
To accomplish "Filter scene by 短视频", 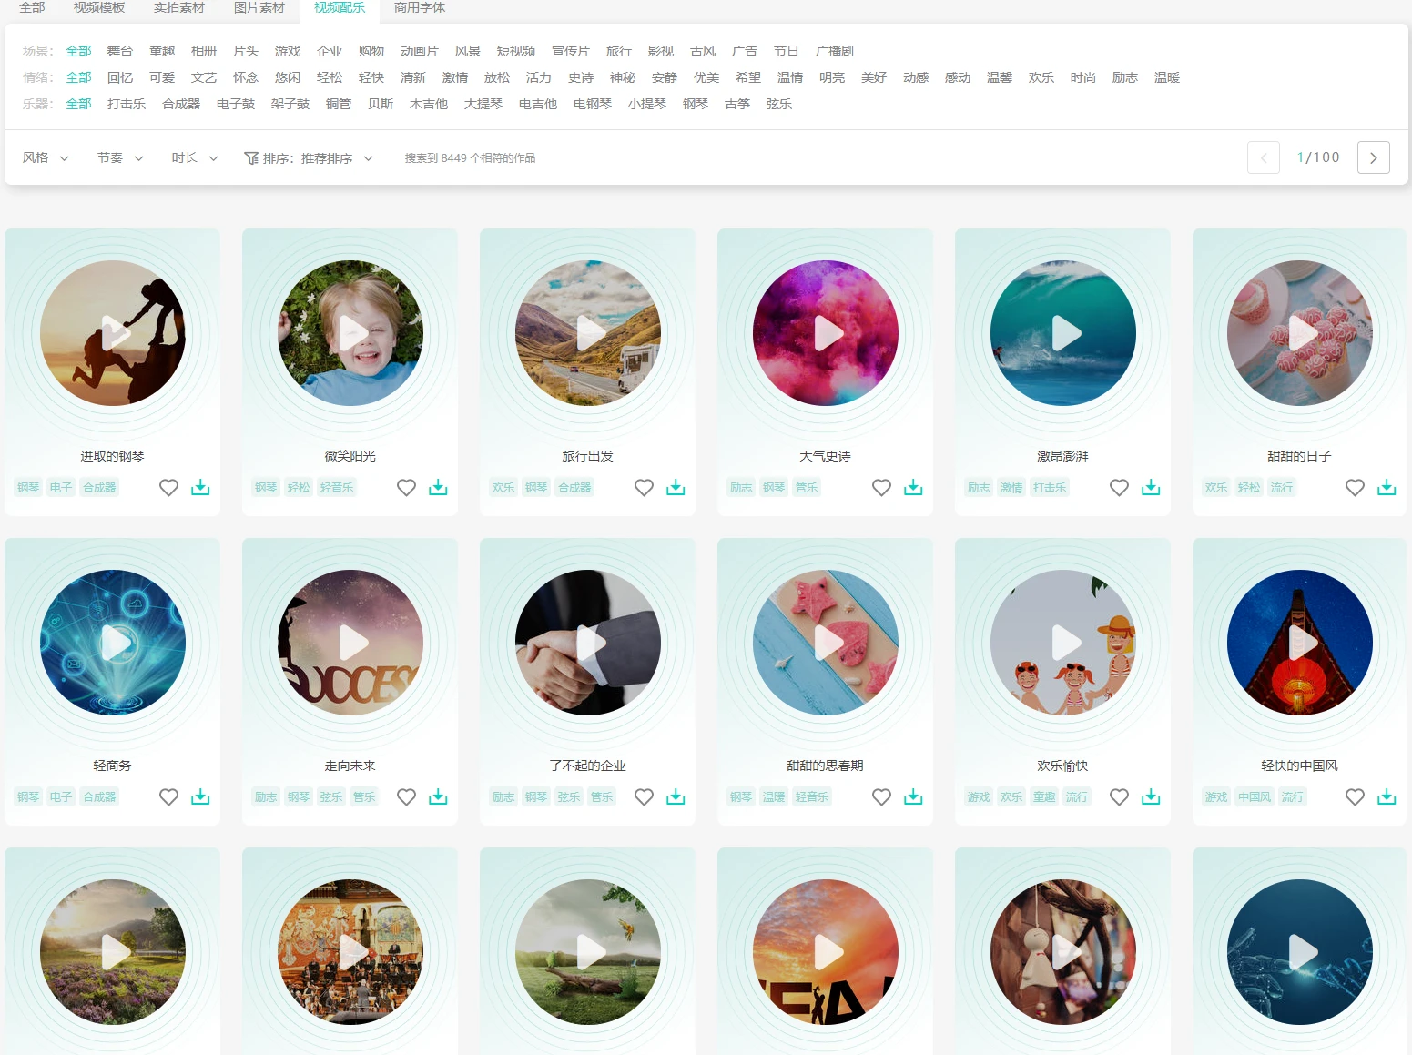I will (516, 51).
